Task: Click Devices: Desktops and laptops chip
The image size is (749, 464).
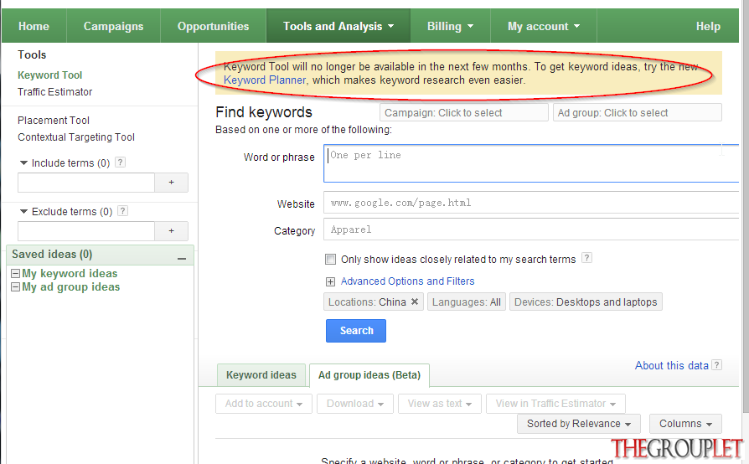Action: point(586,302)
